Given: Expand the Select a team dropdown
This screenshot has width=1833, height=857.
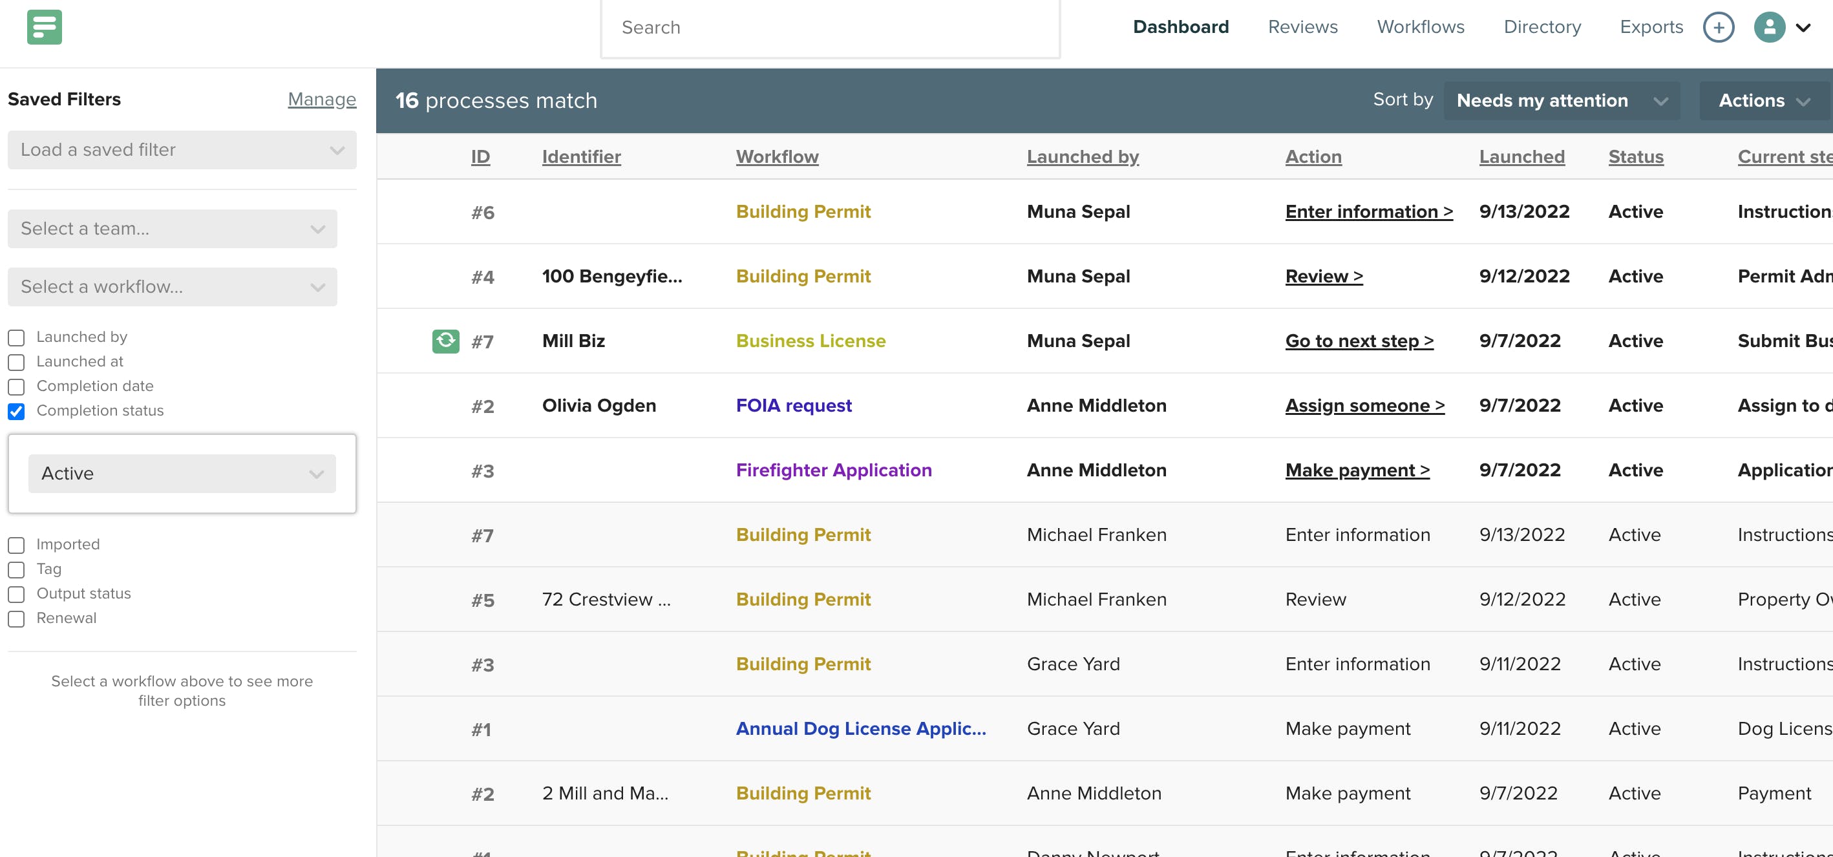Looking at the screenshot, I should point(172,229).
